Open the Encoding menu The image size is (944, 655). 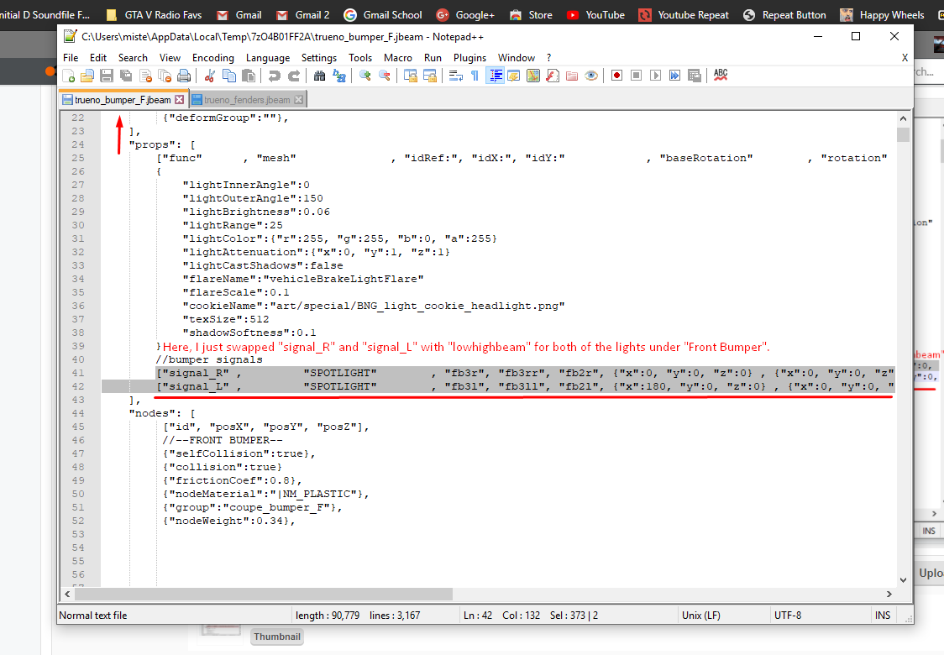pyautogui.click(x=213, y=58)
